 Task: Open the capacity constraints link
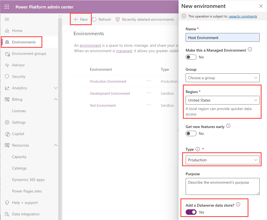[x=243, y=16]
